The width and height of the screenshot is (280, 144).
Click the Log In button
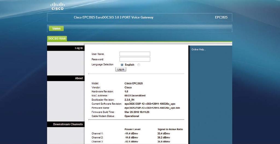121,69
